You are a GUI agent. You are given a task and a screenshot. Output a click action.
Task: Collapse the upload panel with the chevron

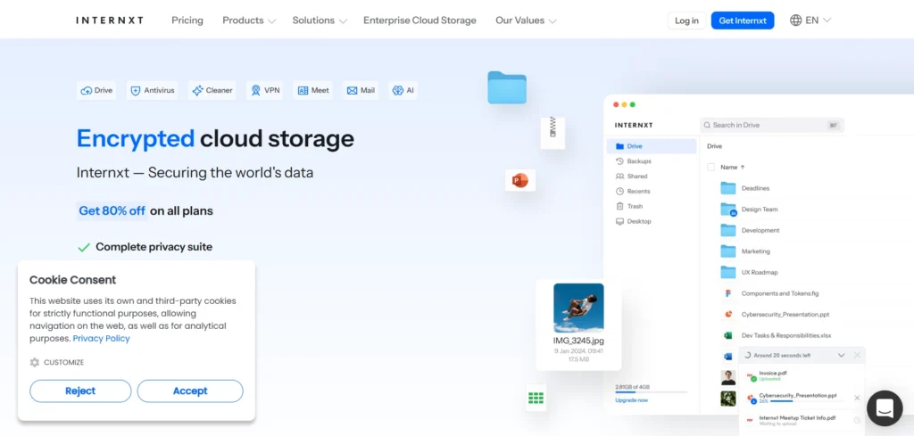tap(841, 355)
